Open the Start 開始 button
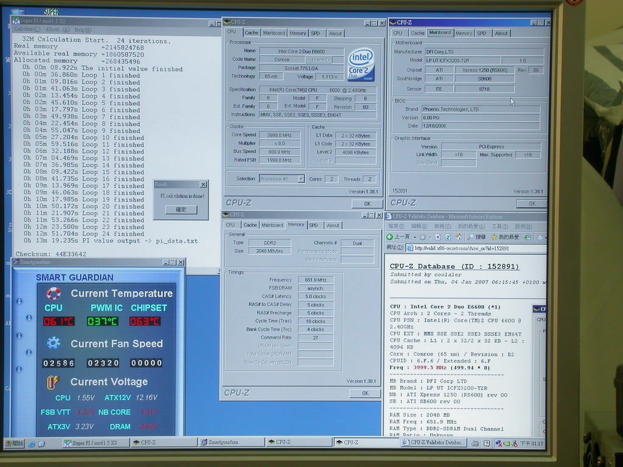623x467 pixels. click(15, 443)
